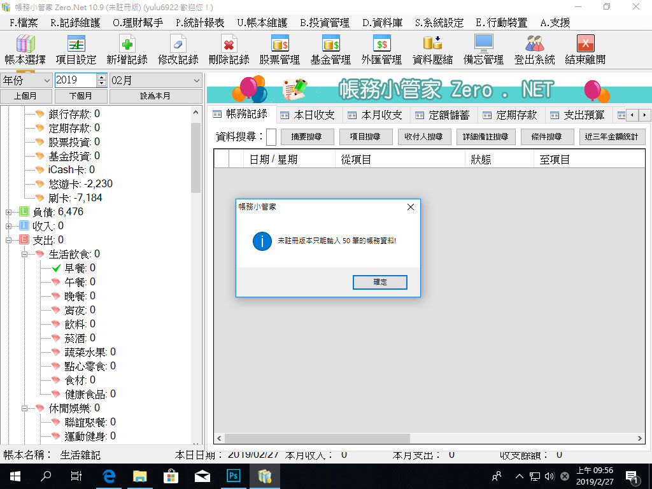
Task: Click the 項目搜尋 button
Action: coord(366,137)
